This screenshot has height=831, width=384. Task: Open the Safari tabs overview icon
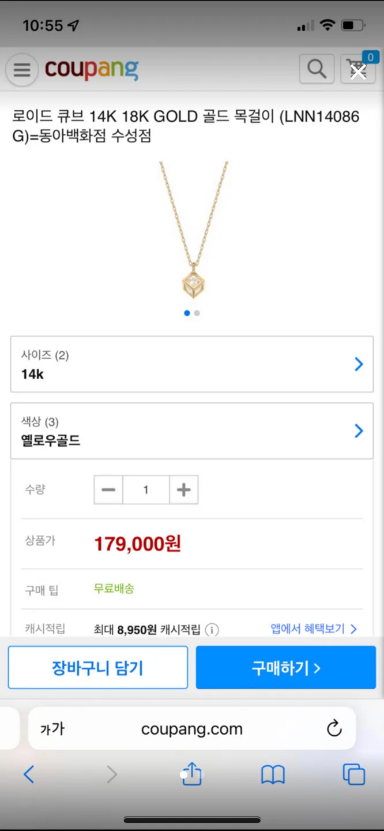(x=353, y=774)
